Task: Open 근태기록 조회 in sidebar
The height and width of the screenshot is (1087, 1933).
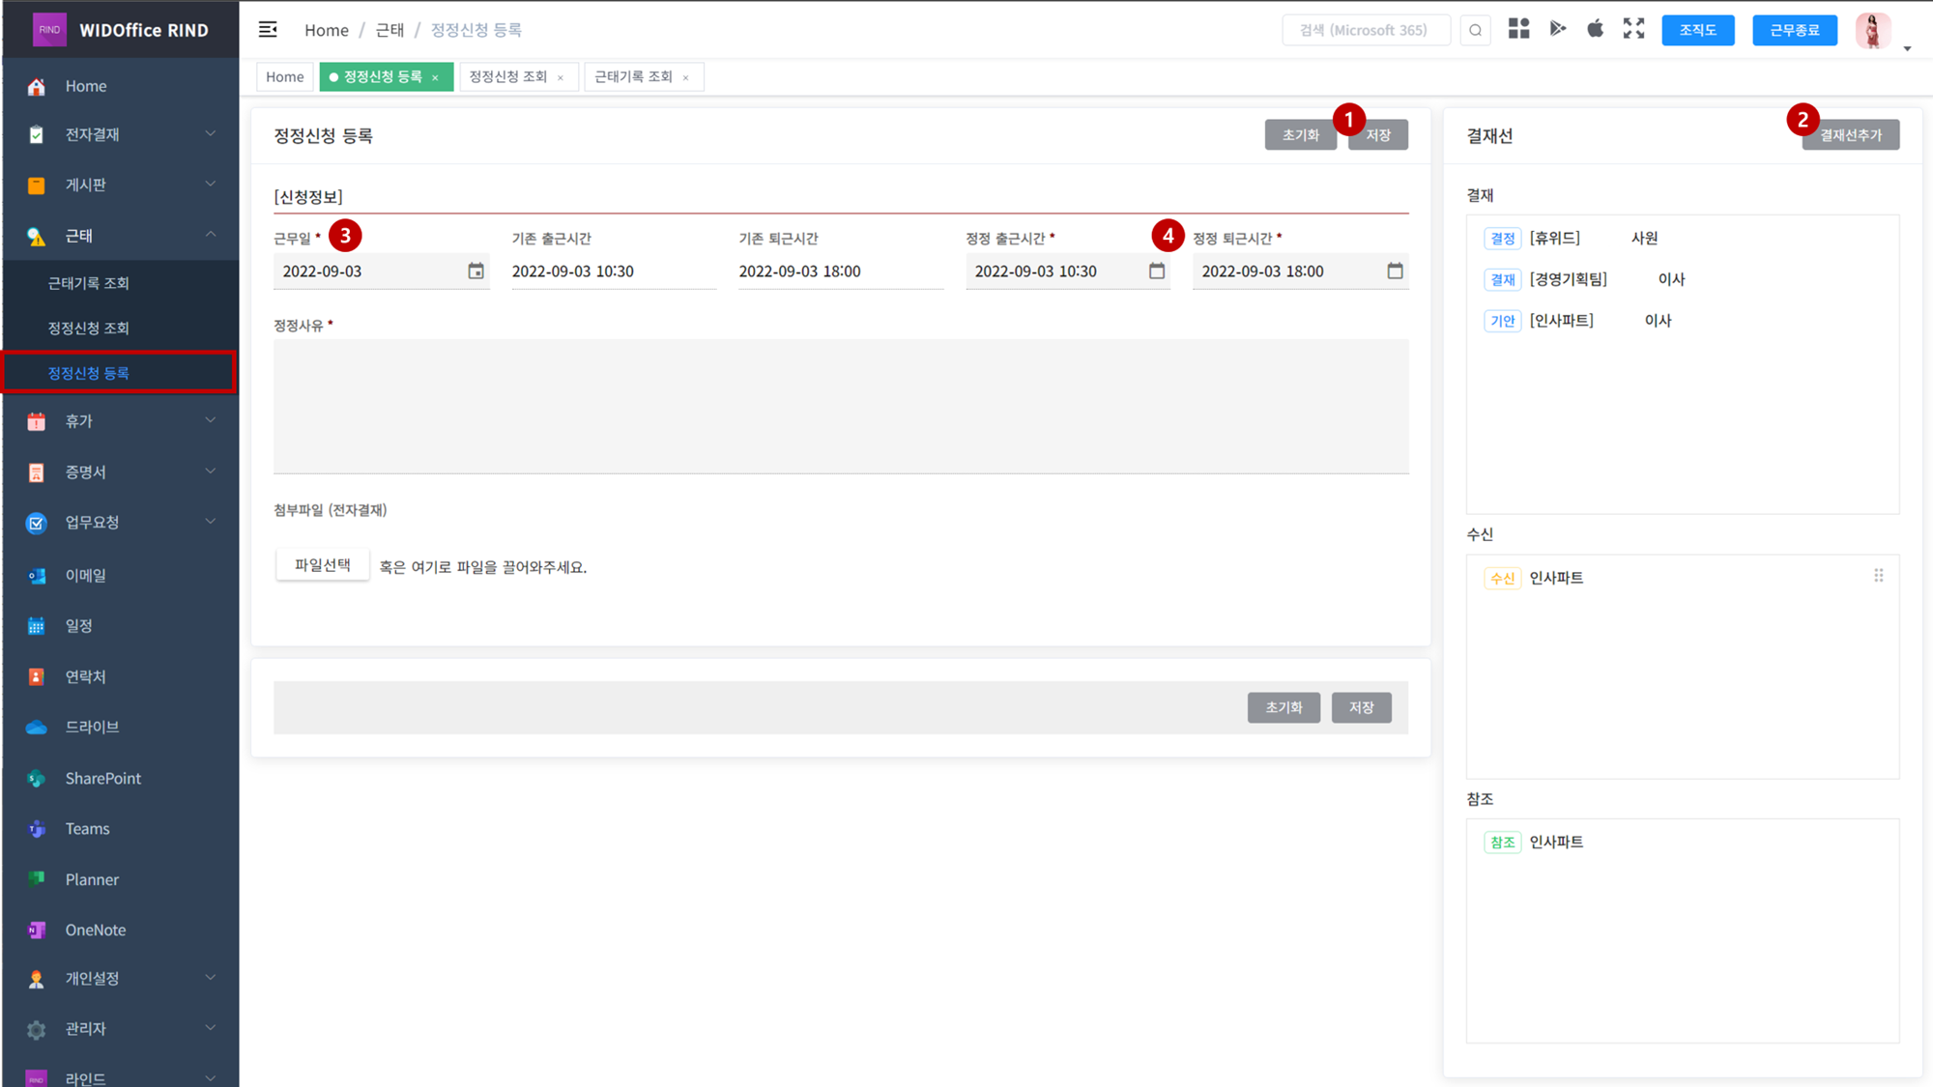Action: click(88, 283)
